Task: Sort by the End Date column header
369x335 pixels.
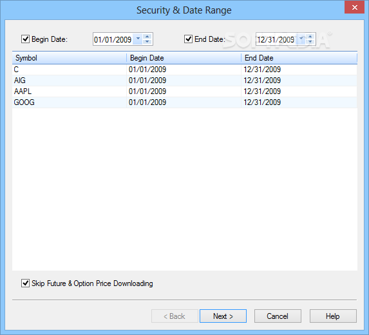Action: [x=299, y=58]
